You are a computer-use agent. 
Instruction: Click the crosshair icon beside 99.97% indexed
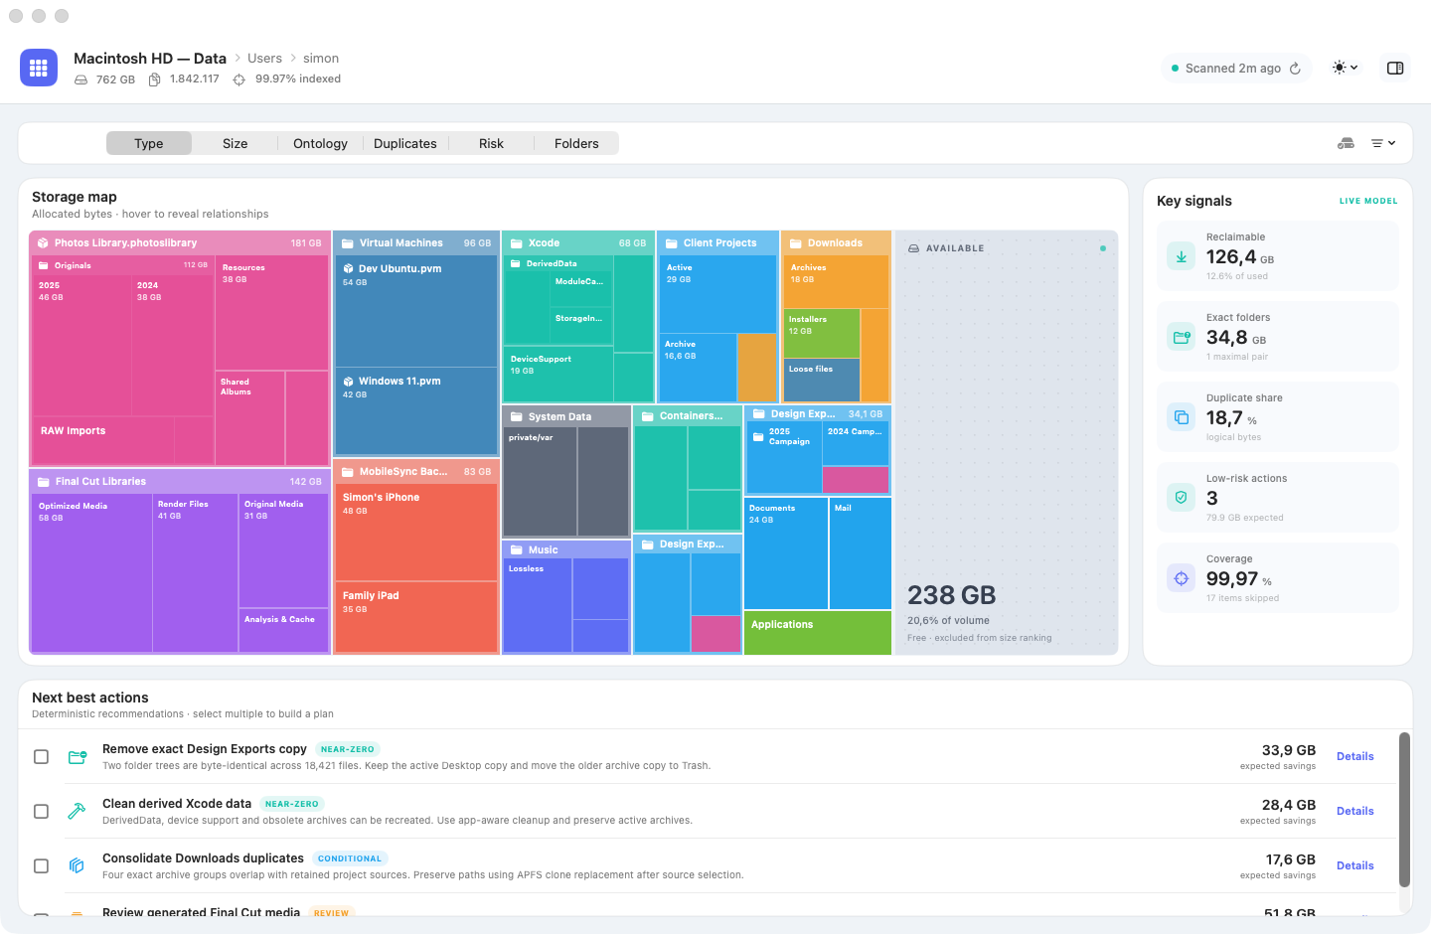tap(239, 79)
